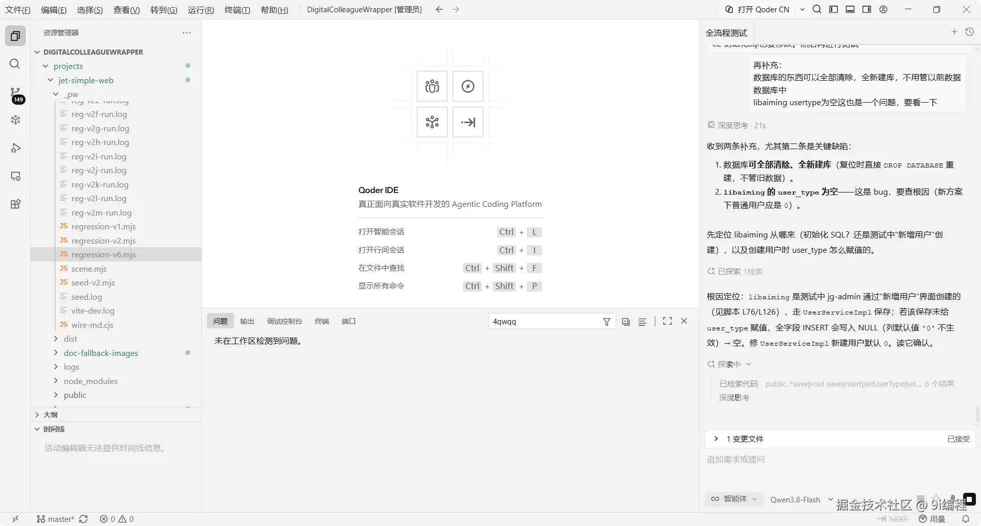The width and height of the screenshot is (981, 526).
Task: Open Source Control with the 149 badge
Action: point(15,94)
